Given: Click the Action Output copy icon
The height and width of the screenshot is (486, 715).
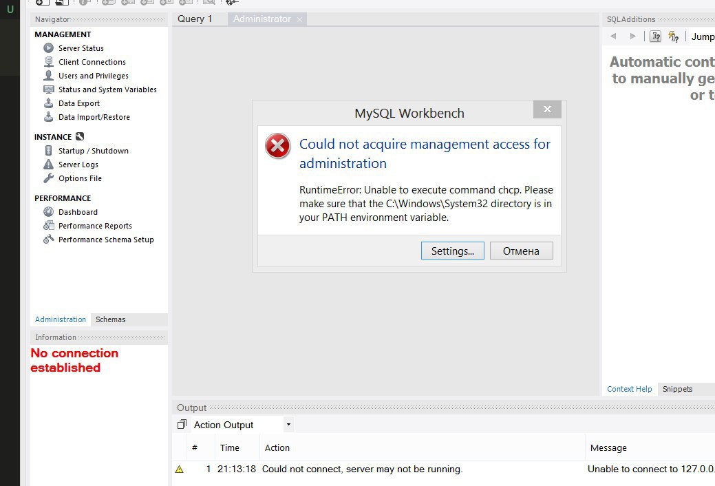Looking at the screenshot, I should coord(182,425).
